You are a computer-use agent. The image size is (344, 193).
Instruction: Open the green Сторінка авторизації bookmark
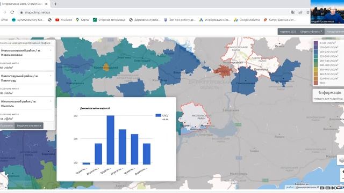click(109, 20)
